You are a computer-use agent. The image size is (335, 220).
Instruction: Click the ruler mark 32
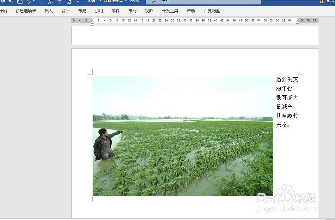[191, 21]
